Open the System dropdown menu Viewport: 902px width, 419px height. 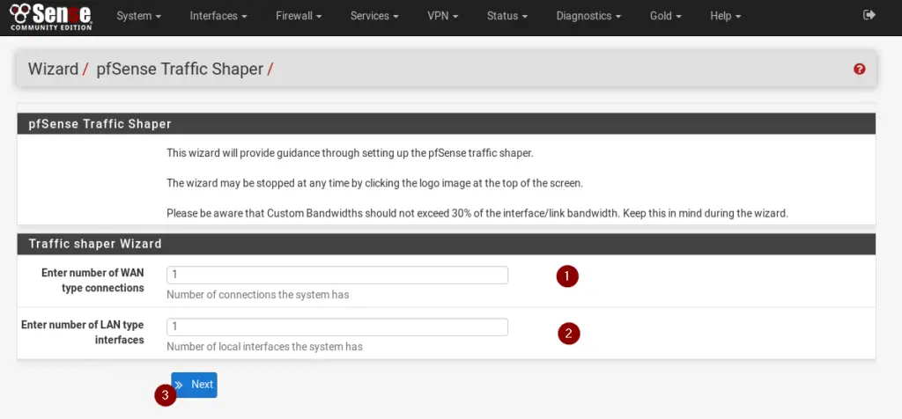138,16
